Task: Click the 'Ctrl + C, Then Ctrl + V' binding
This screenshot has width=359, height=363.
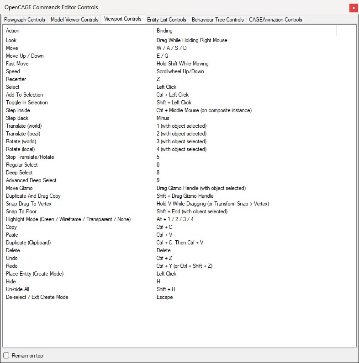Action: click(180, 243)
